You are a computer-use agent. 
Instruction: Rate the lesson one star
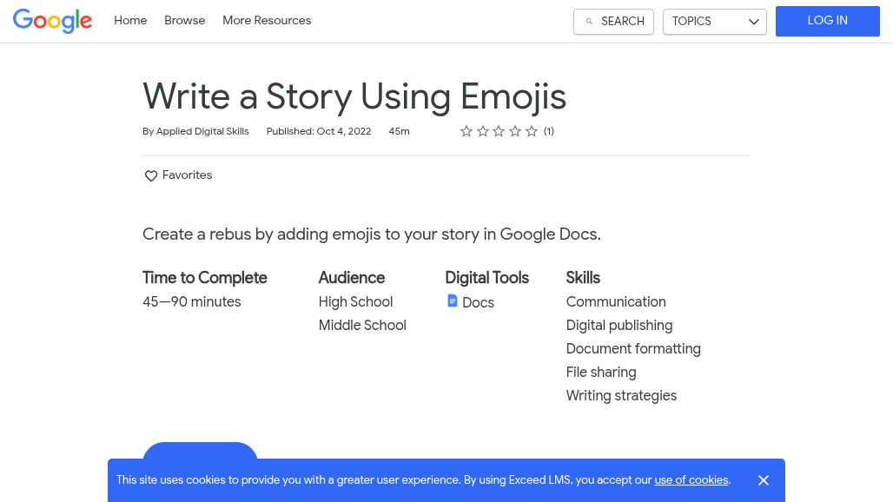click(x=466, y=131)
